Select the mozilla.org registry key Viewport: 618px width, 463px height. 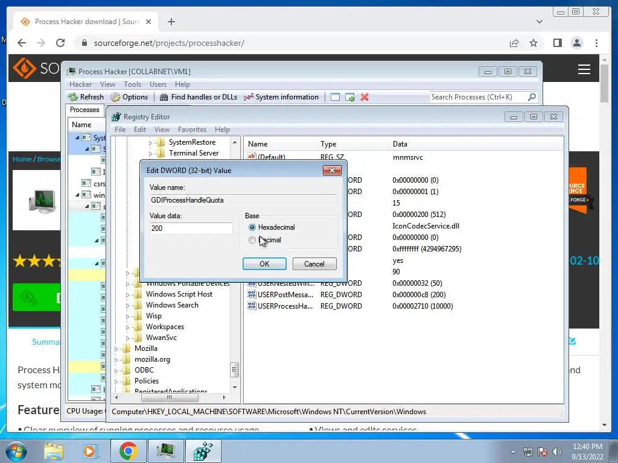click(152, 359)
